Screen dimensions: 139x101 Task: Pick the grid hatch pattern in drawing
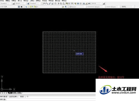(69, 52)
